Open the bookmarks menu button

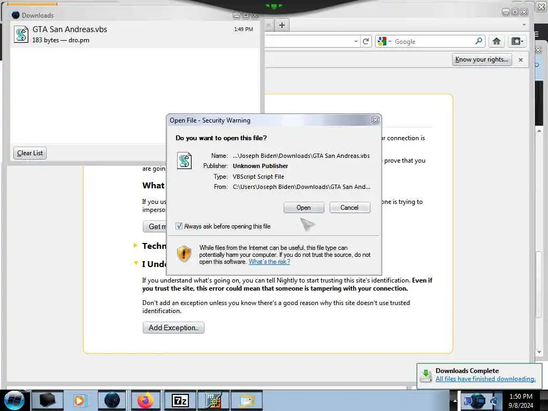pos(517,41)
